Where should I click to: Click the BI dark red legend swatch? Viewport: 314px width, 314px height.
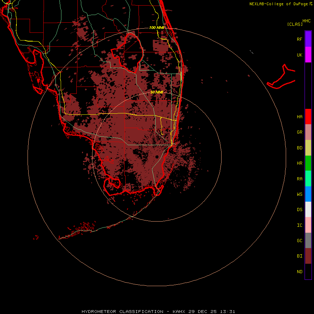tap(308, 256)
